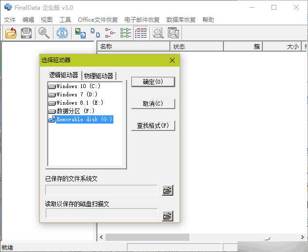Select Windows 7 (D:) drive
308x252 pixels.
[73, 94]
